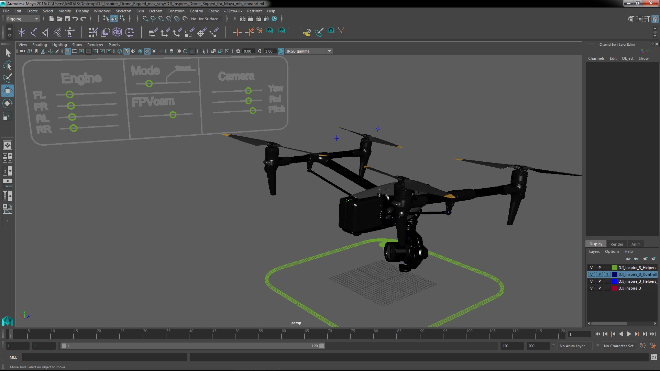Click the Save Scene icon
Viewport: 660px width, 371px height.
pyautogui.click(x=67, y=19)
